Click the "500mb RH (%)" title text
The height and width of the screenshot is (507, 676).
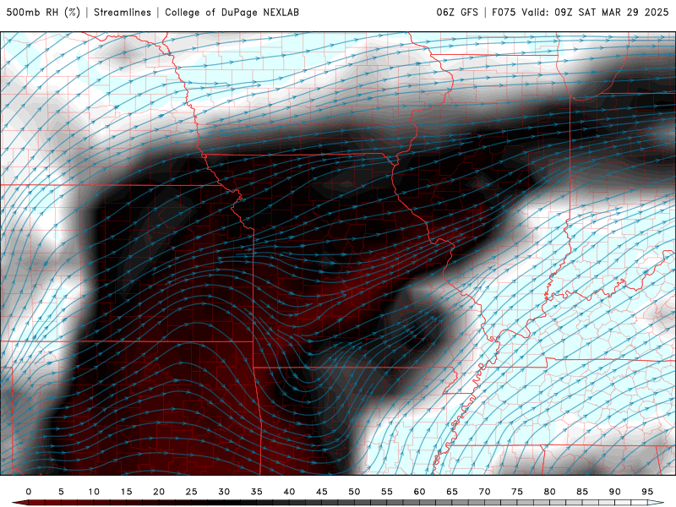[x=43, y=13]
